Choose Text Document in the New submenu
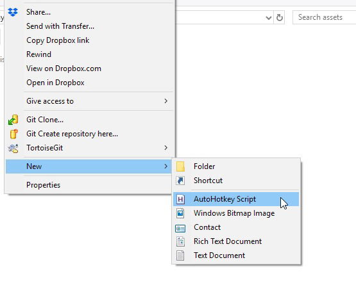Screen dimensions: 356x283 [219, 255]
